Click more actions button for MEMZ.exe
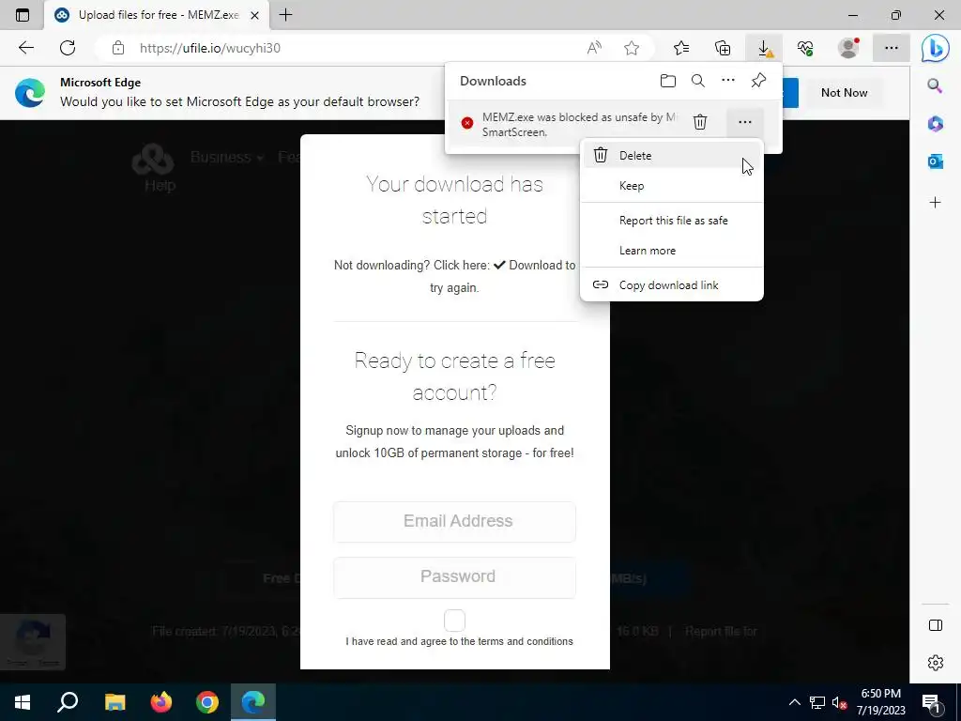961x721 pixels. point(744,122)
